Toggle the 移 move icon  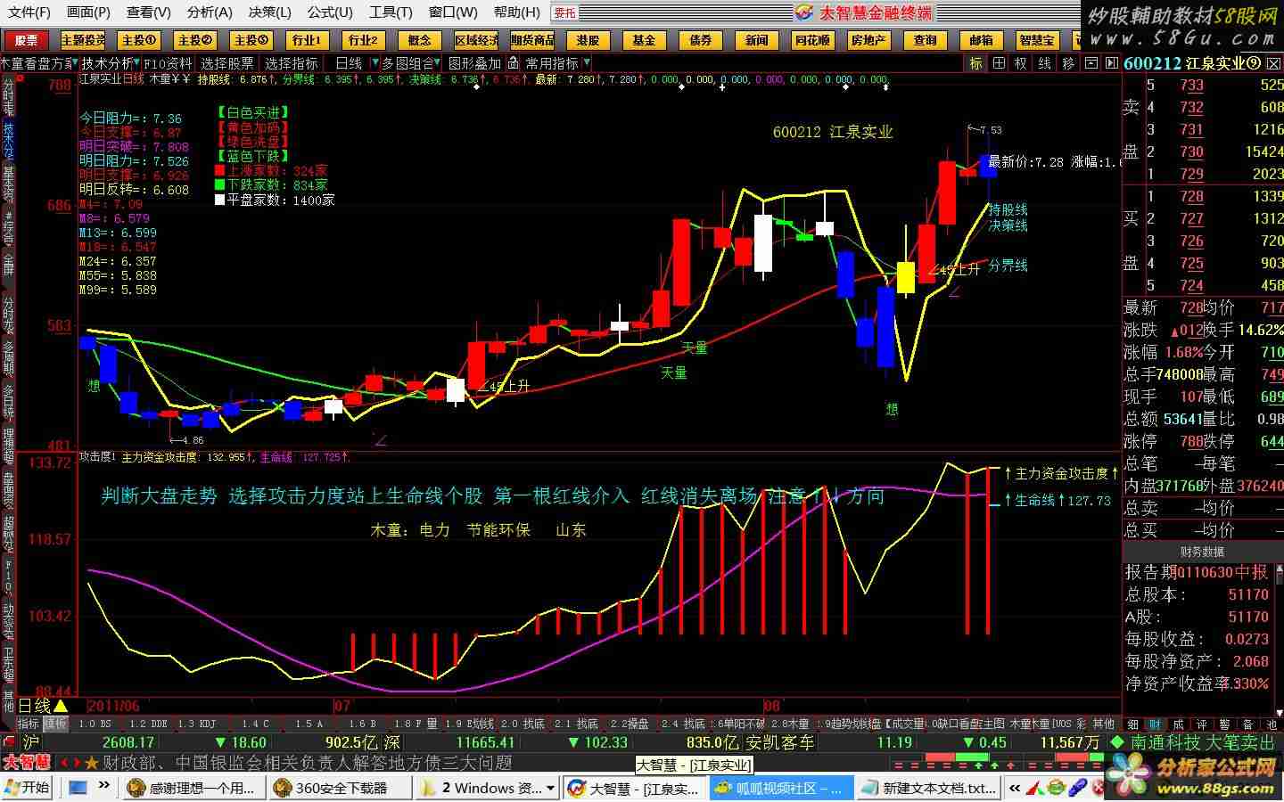[1068, 63]
